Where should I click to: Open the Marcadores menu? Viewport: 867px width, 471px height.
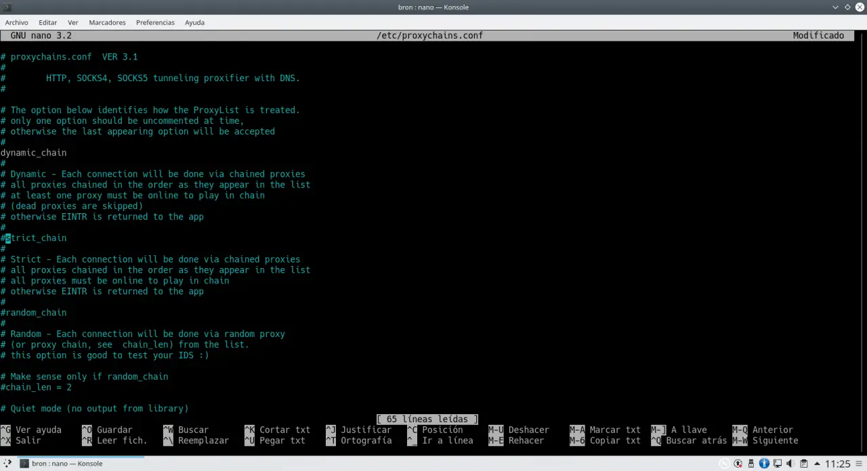tap(106, 22)
